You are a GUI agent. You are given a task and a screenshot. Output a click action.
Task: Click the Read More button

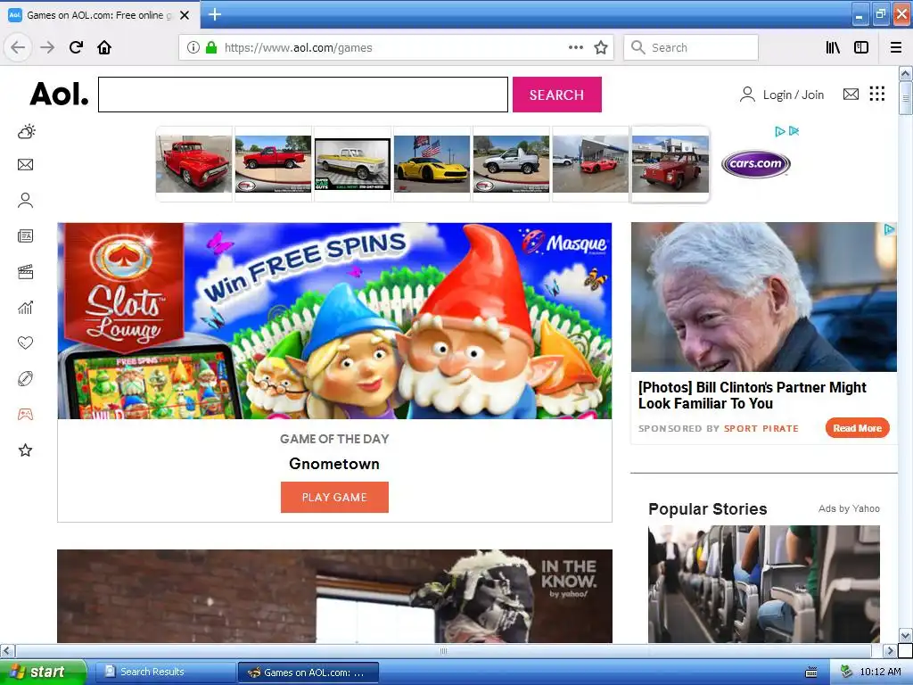pos(857,428)
